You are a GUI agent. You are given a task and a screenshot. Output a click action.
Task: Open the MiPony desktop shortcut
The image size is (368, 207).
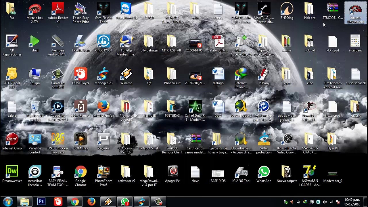tap(264, 76)
